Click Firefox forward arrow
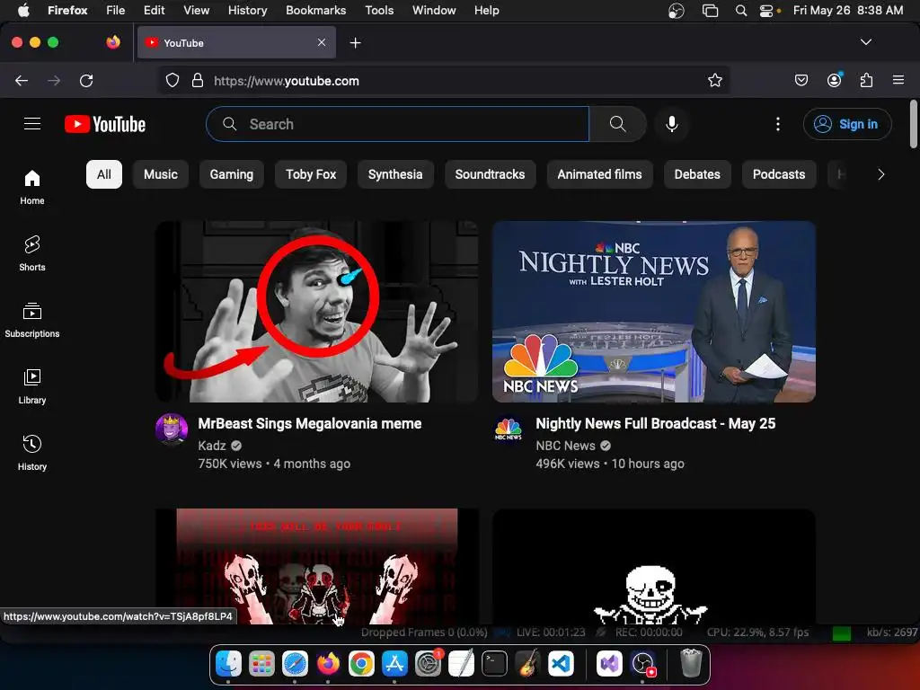This screenshot has height=690, width=920. 54,80
